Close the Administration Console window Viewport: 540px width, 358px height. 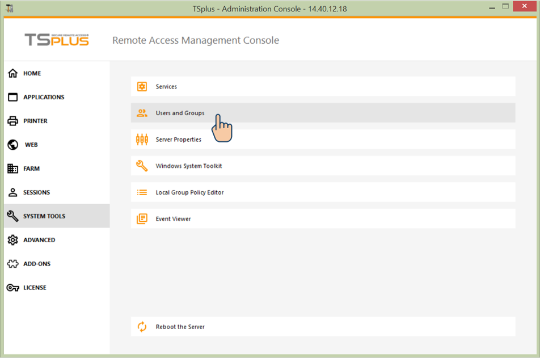(525, 6)
